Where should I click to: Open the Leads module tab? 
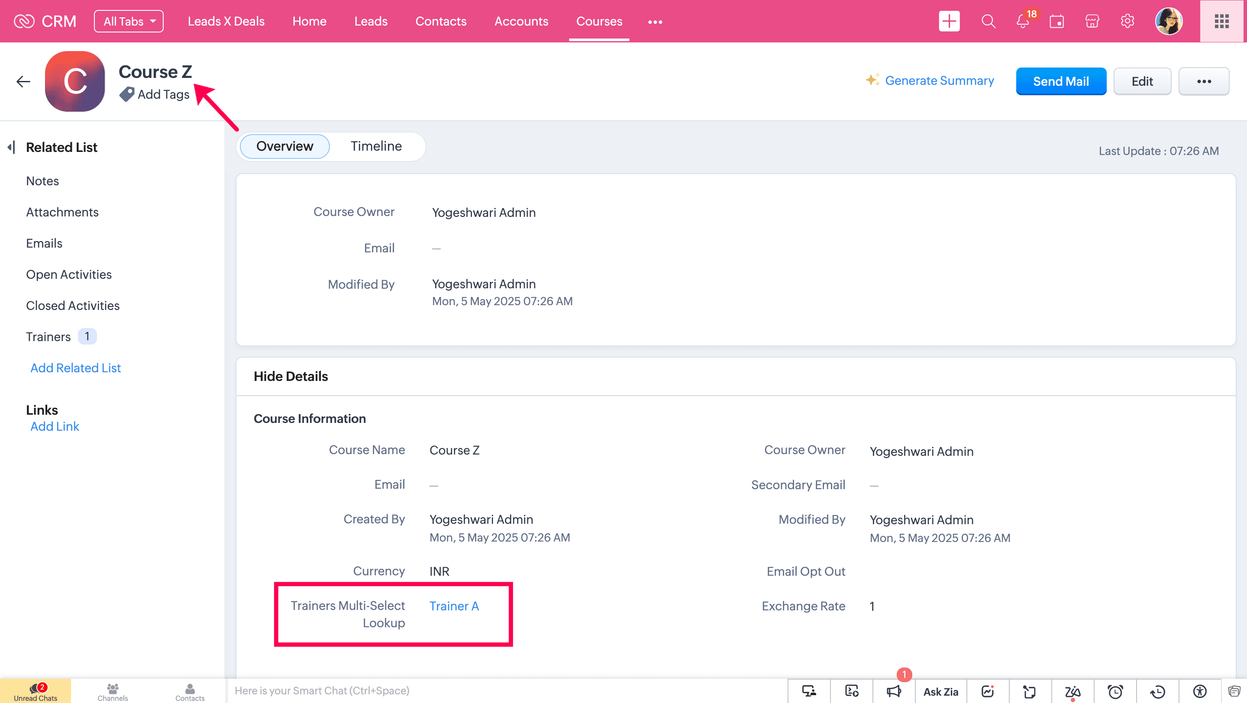371,21
